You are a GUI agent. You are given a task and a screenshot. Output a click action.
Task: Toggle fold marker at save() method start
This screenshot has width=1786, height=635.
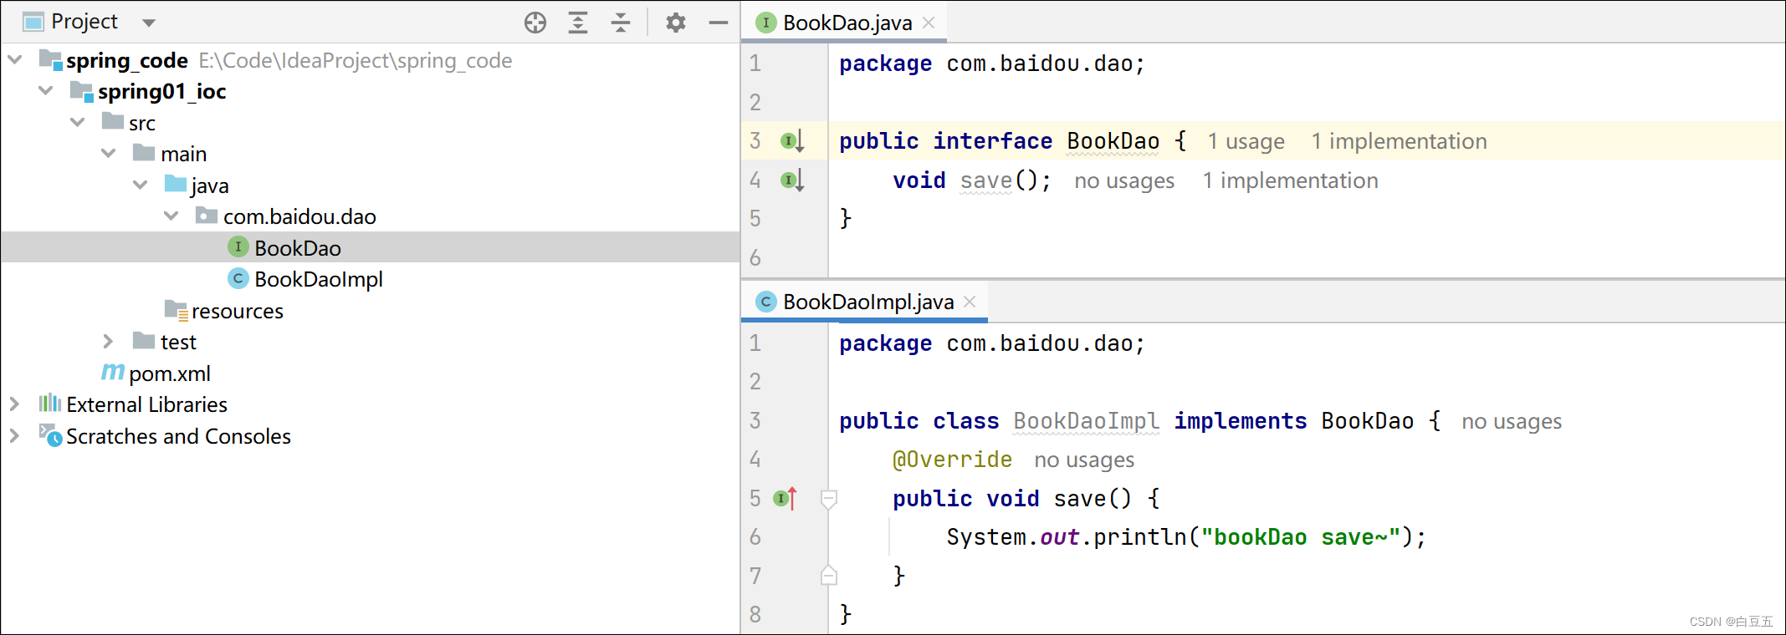pyautogui.click(x=829, y=499)
